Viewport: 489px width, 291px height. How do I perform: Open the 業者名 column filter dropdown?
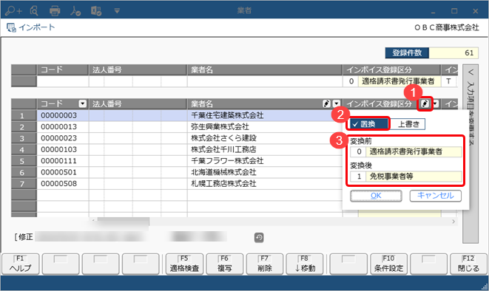[x=336, y=103]
